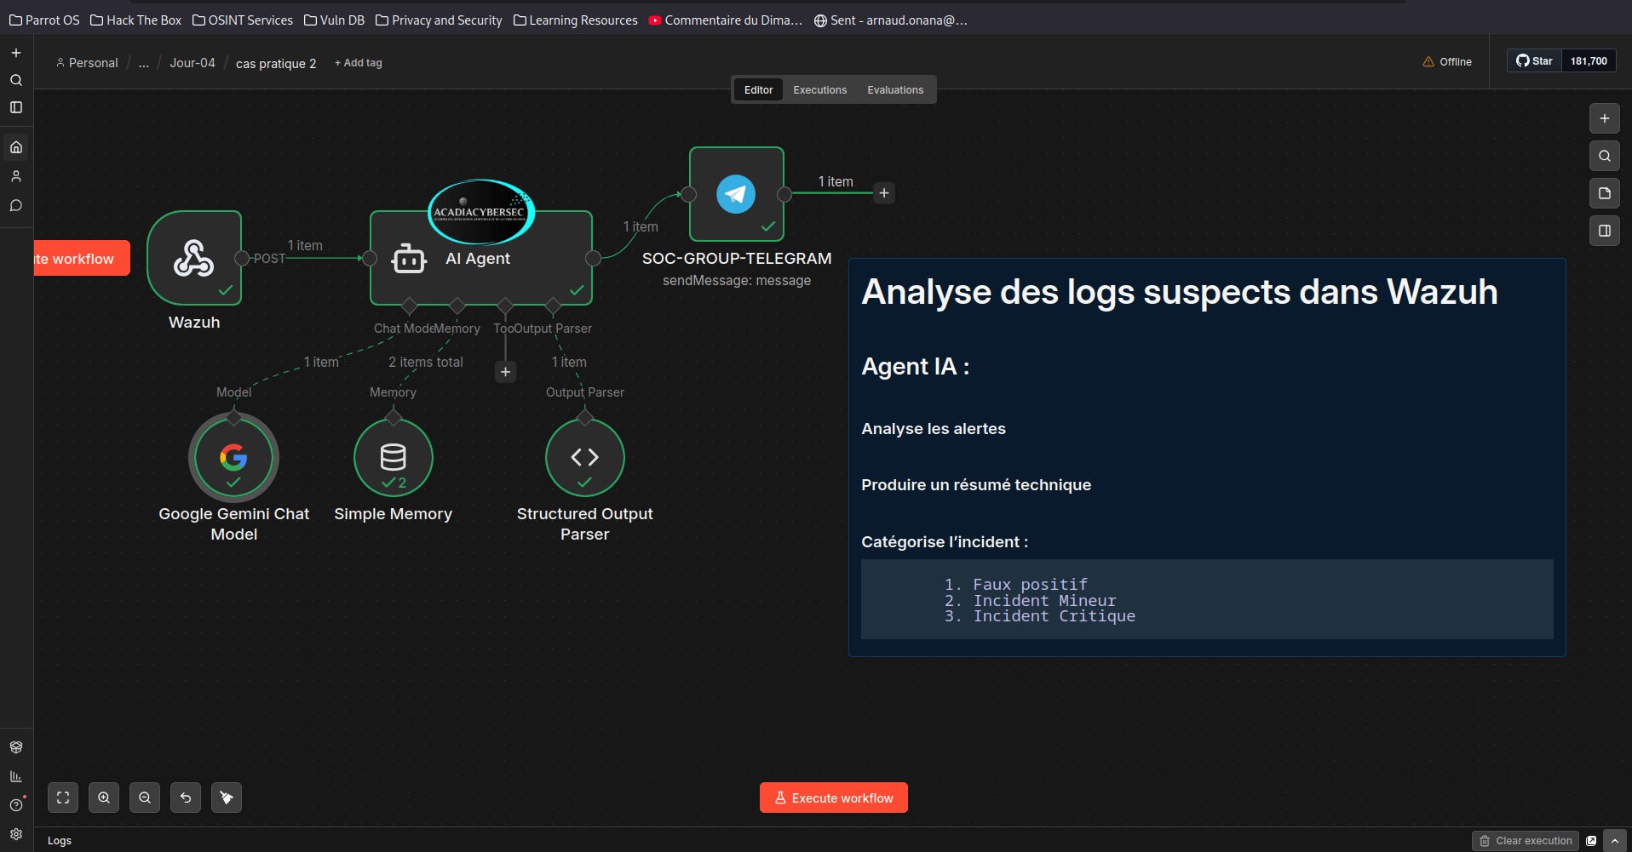Open the Google Gemini Chat Model node
Image resolution: width=1632 pixels, height=852 pixels.
[x=233, y=457]
